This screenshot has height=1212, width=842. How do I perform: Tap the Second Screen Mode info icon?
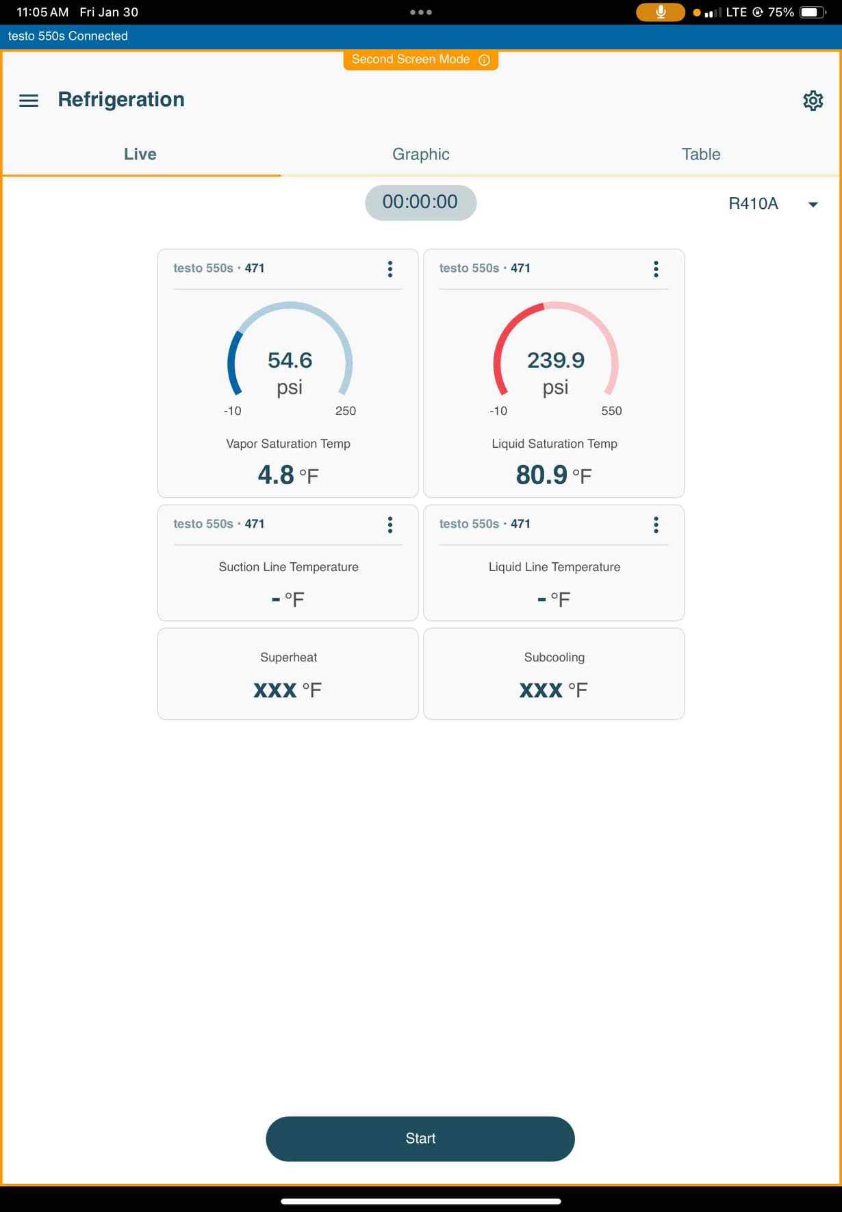coord(484,60)
